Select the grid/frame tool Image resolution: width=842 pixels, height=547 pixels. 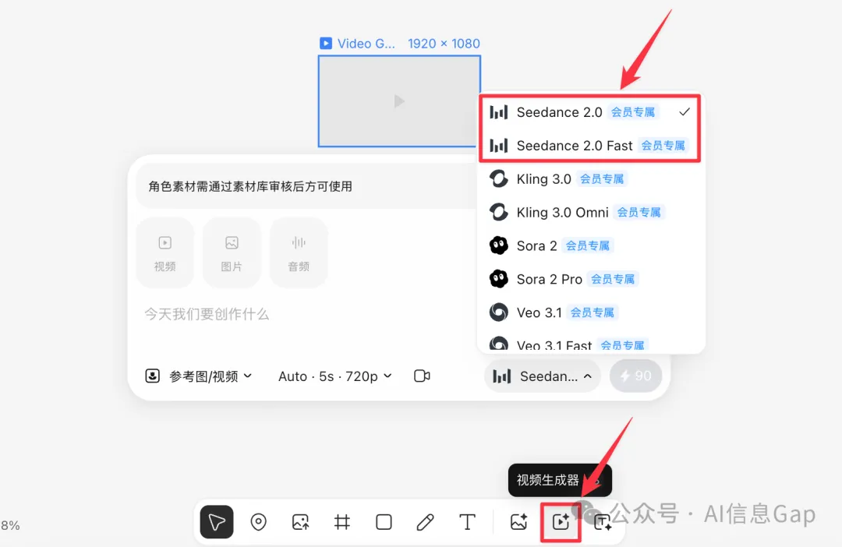[341, 522]
